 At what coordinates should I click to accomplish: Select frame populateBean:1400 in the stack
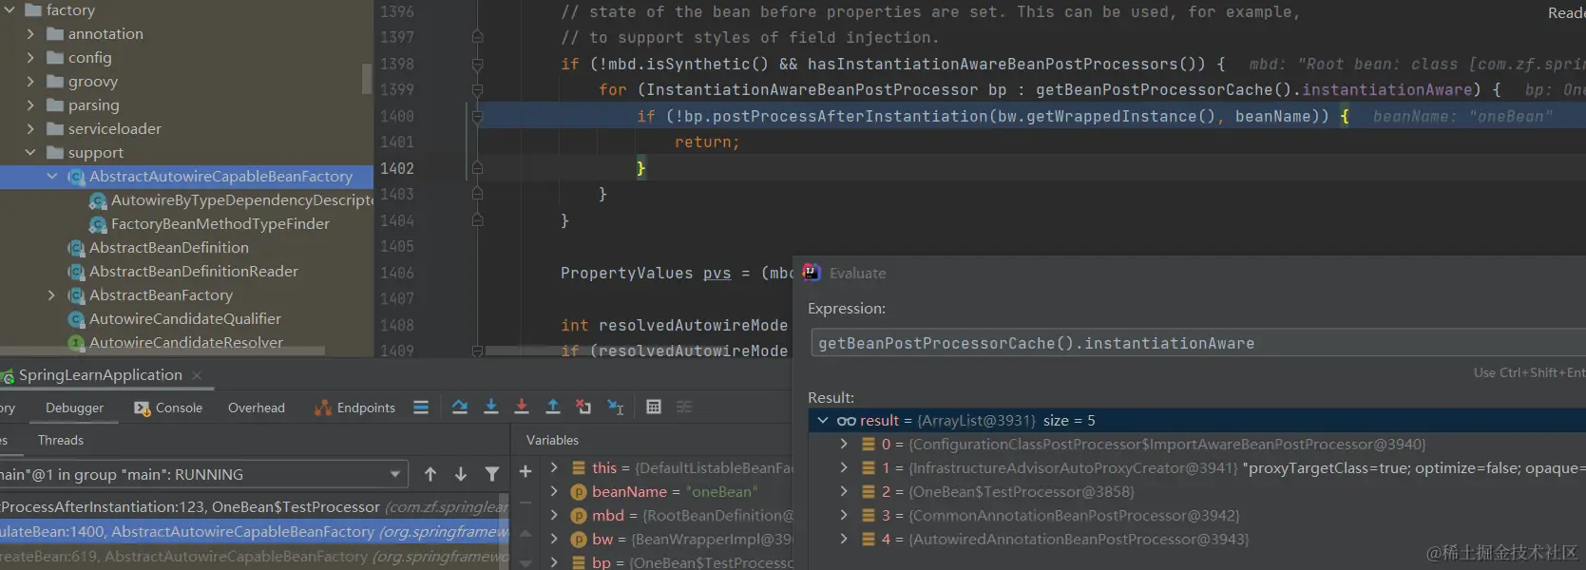tap(255, 532)
